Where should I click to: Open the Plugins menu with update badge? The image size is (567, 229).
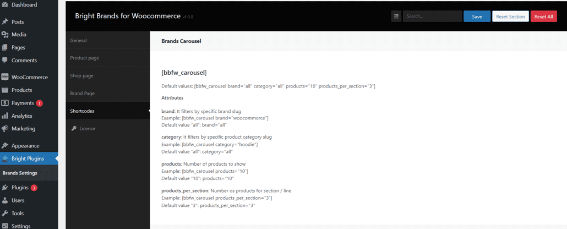click(20, 188)
